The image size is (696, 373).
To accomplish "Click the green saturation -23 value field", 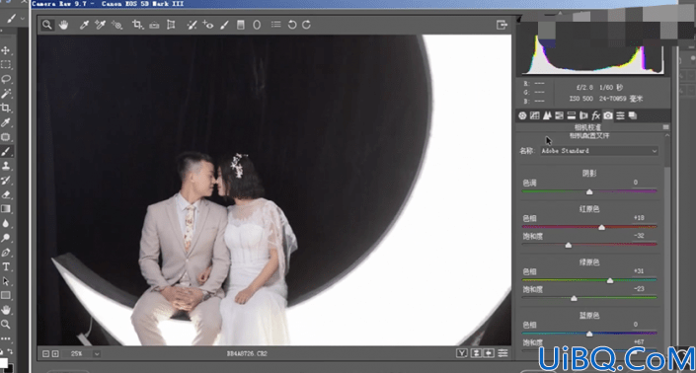I will point(639,289).
